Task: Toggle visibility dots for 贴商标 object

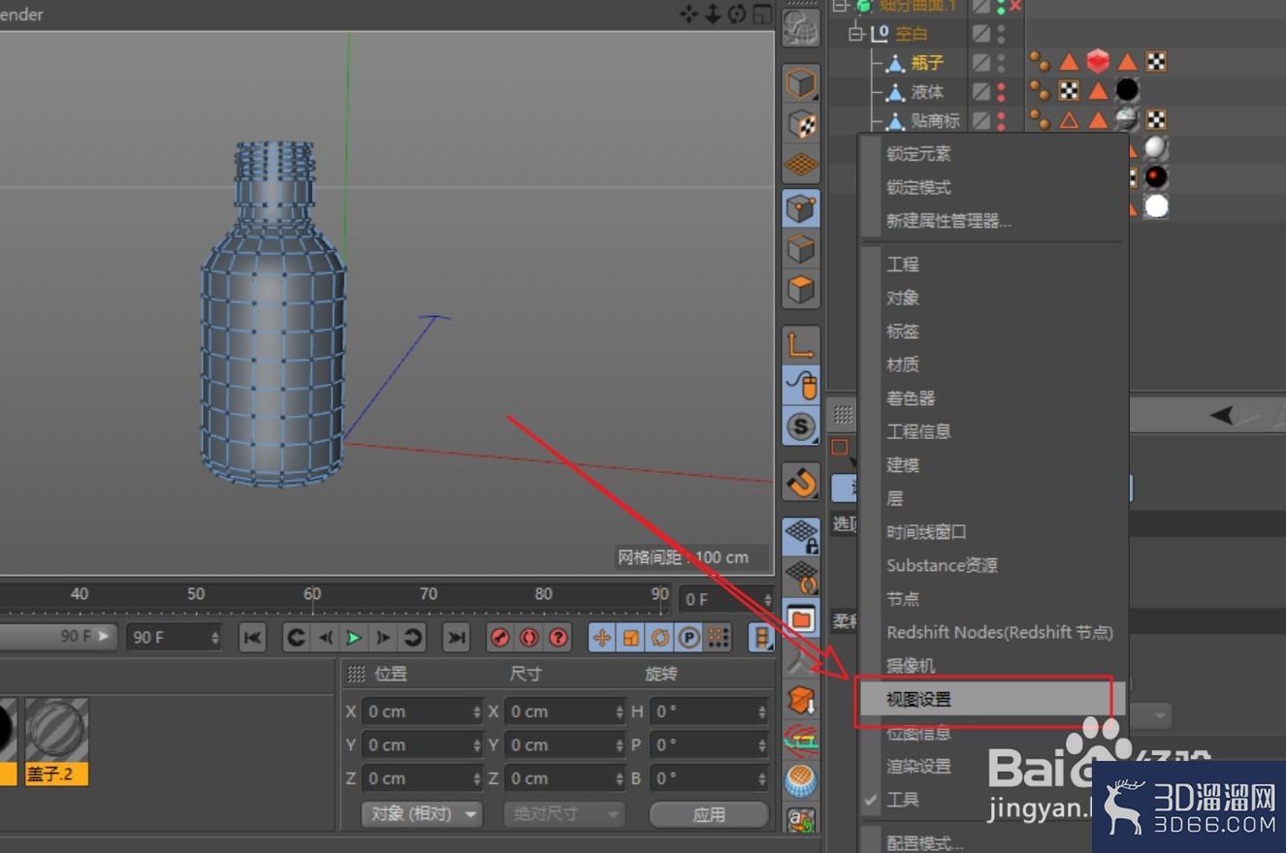Action: click(x=1001, y=120)
